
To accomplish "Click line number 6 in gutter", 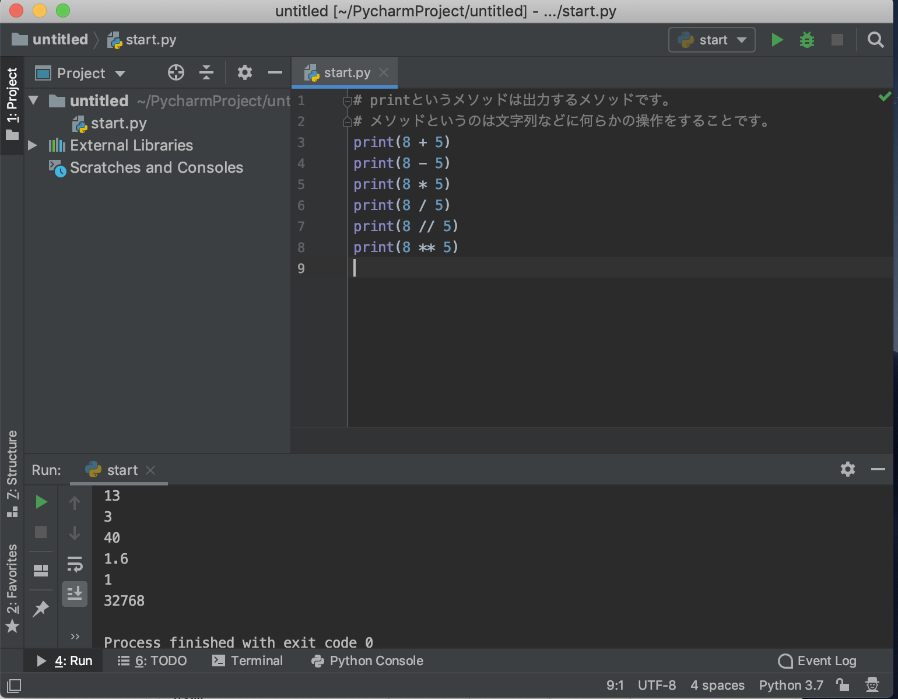I will coord(301,205).
